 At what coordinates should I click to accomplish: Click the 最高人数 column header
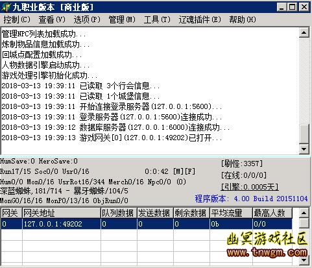click(272, 213)
